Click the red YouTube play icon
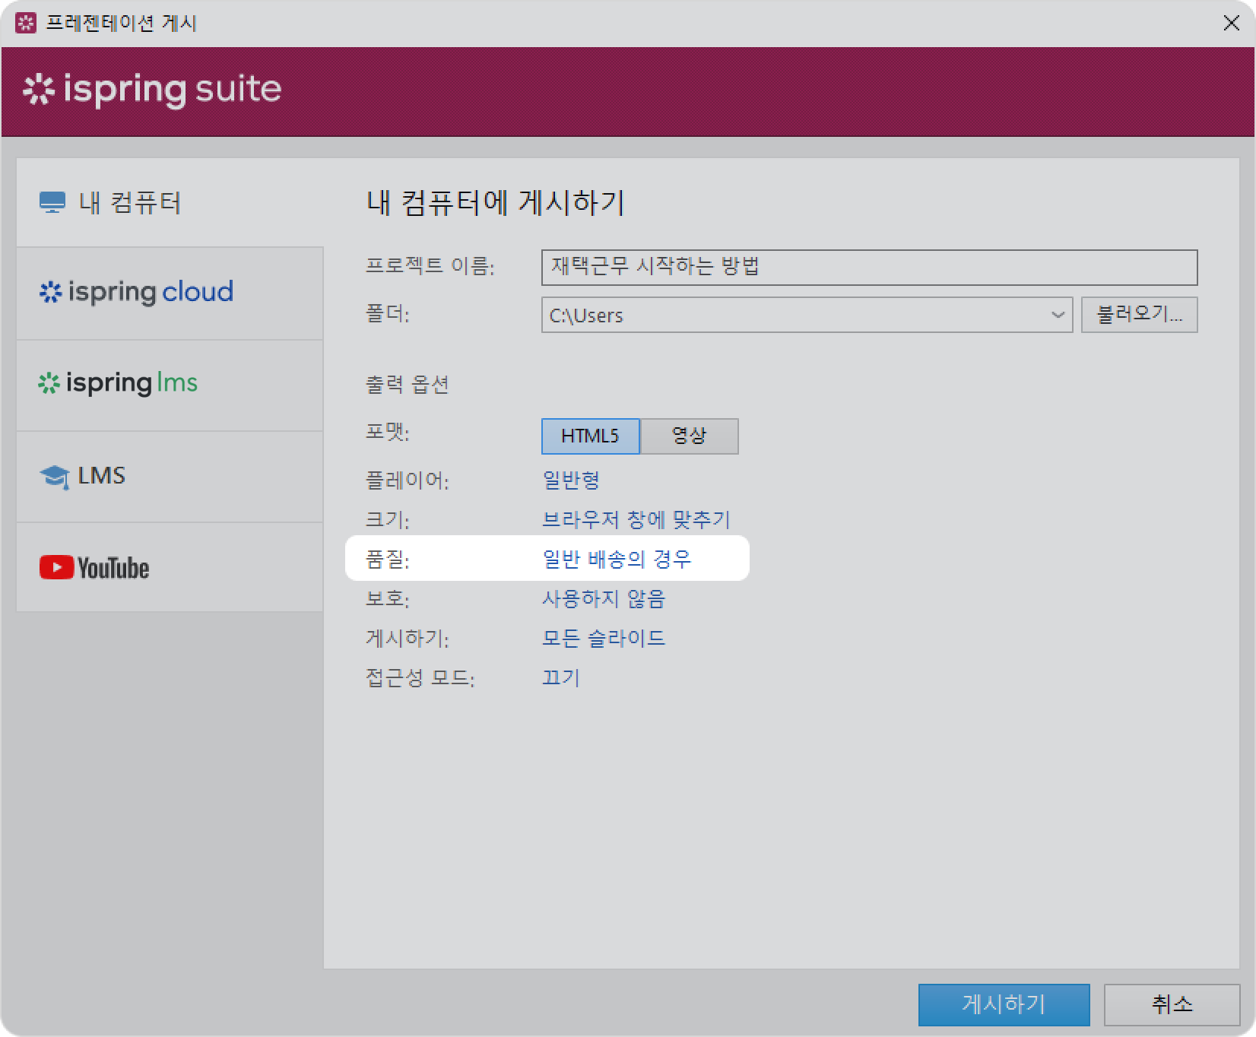The width and height of the screenshot is (1256, 1037). 56,568
